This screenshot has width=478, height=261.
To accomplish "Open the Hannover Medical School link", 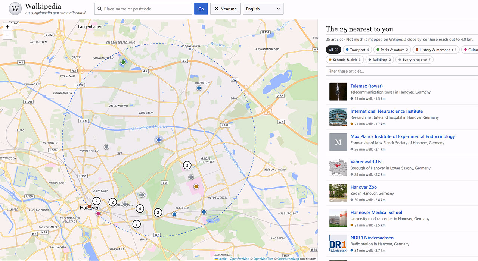I will [x=376, y=213].
